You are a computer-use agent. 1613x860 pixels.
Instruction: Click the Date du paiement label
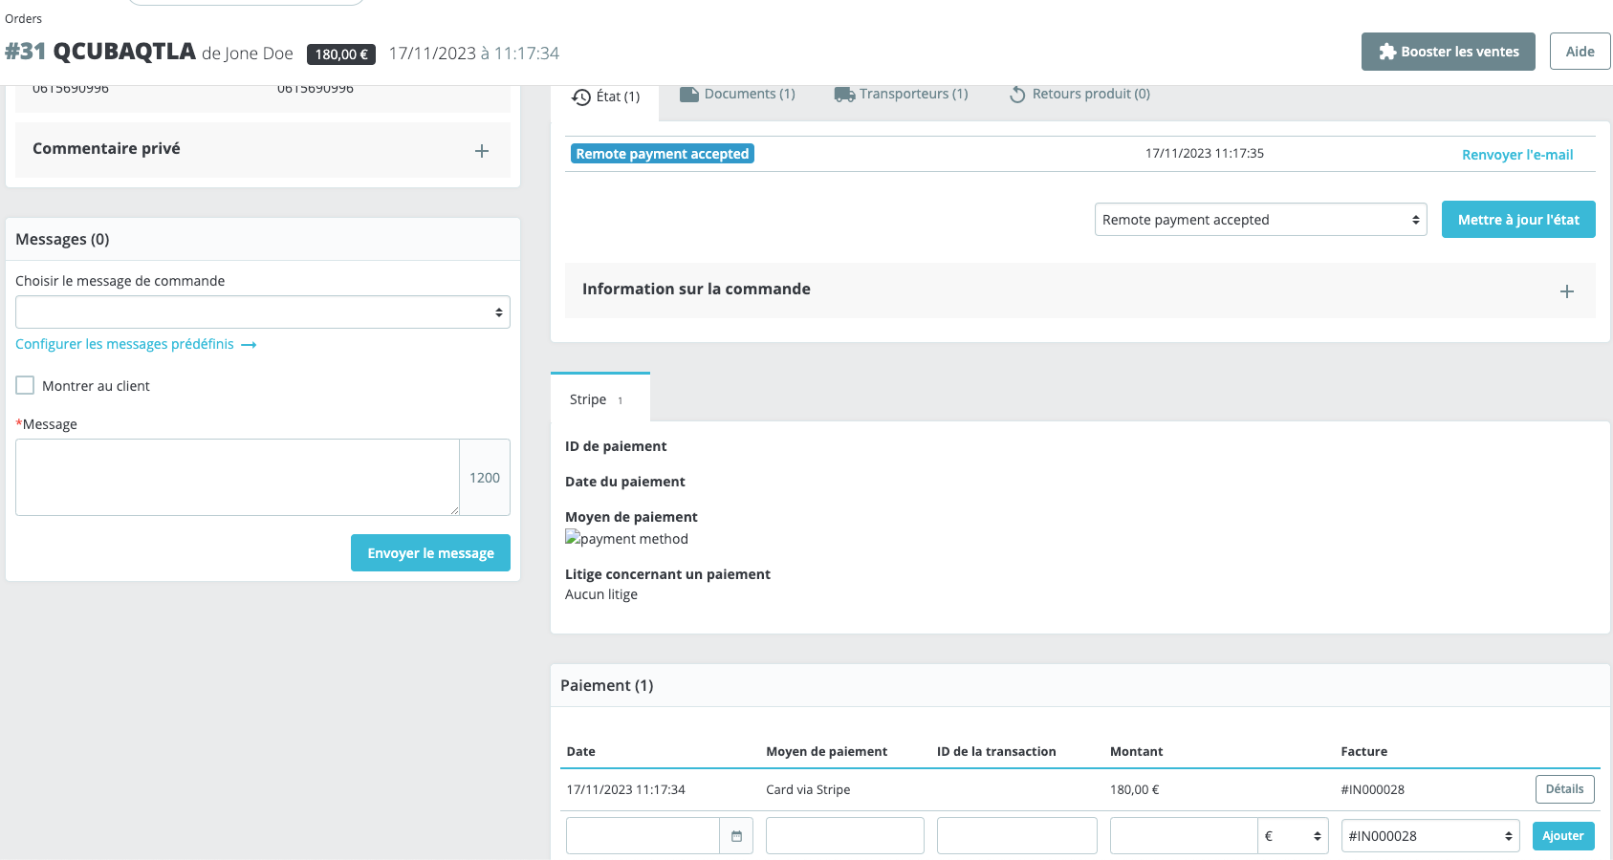point(625,482)
